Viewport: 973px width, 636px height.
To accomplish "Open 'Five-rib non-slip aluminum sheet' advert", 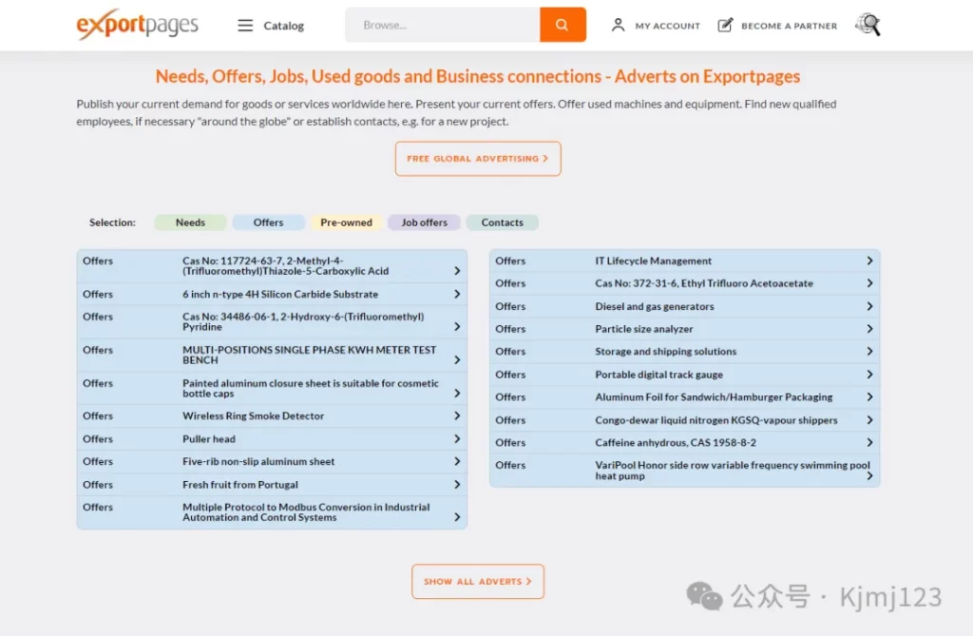I will click(x=258, y=461).
